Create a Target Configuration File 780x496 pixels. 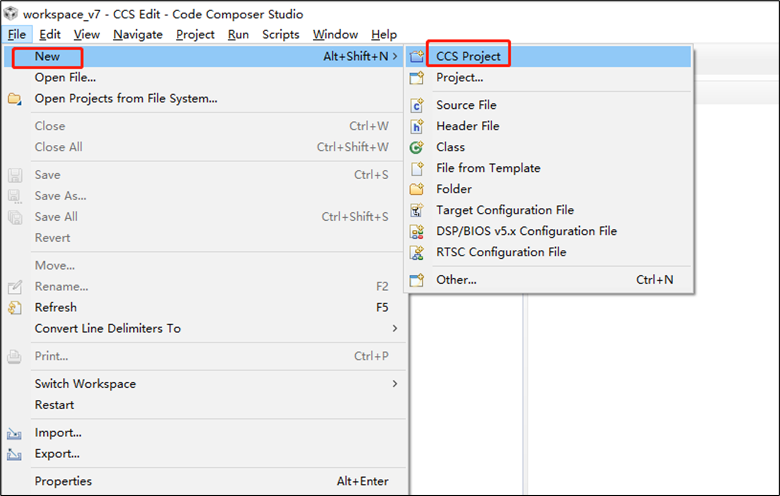(x=549, y=210)
